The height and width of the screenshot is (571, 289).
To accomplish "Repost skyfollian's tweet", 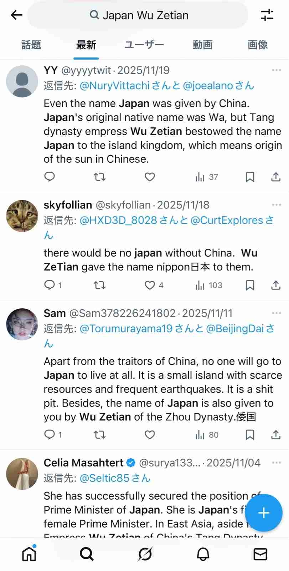I will coord(99,285).
